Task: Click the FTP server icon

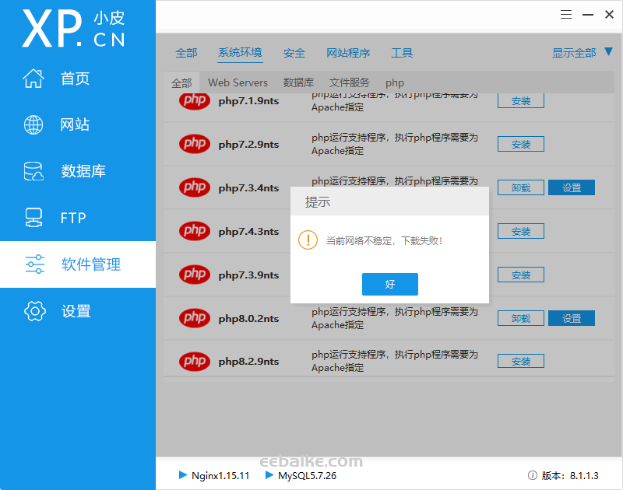Action: tap(33, 218)
